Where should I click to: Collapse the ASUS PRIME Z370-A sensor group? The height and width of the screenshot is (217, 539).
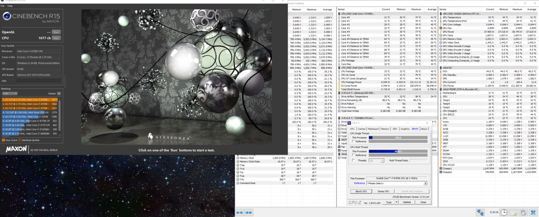tap(441, 89)
